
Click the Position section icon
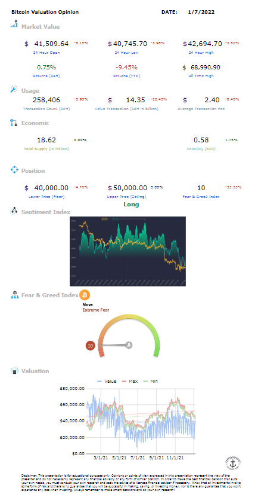tap(15, 170)
